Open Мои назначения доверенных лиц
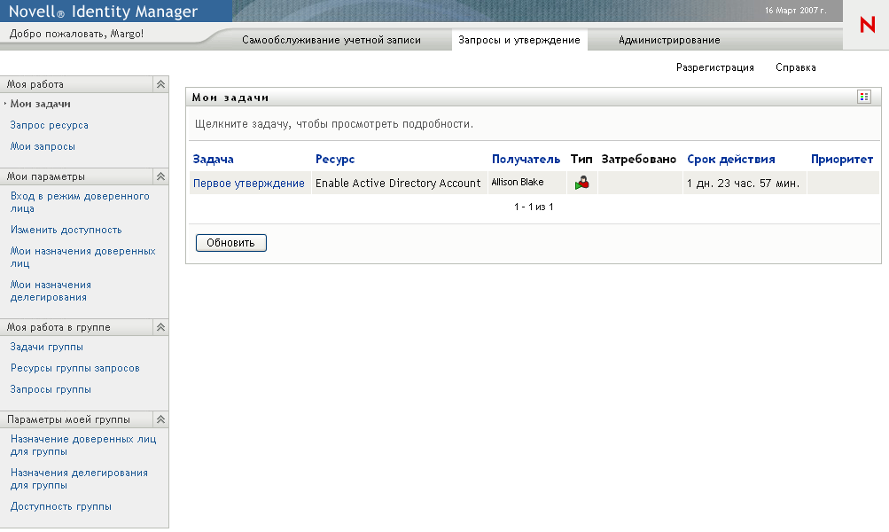 click(x=82, y=257)
